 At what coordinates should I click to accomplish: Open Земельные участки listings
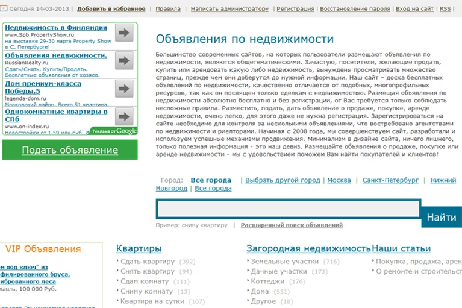[x=285, y=262]
